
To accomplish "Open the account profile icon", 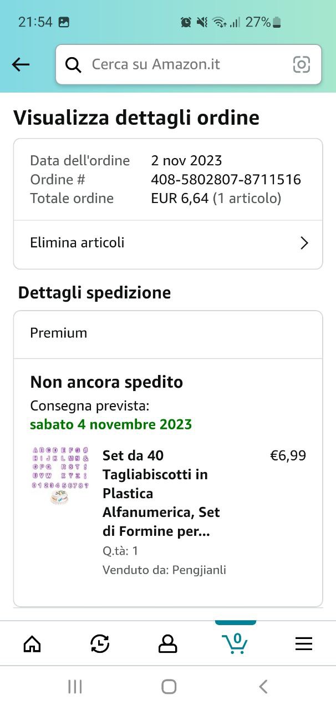I will [167, 643].
